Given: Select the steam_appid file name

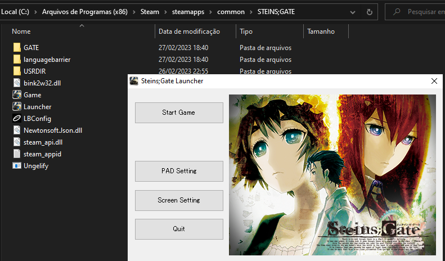Looking at the screenshot, I should 43,154.
